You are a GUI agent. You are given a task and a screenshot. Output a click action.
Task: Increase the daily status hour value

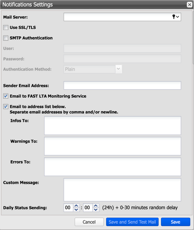tap(76, 205)
